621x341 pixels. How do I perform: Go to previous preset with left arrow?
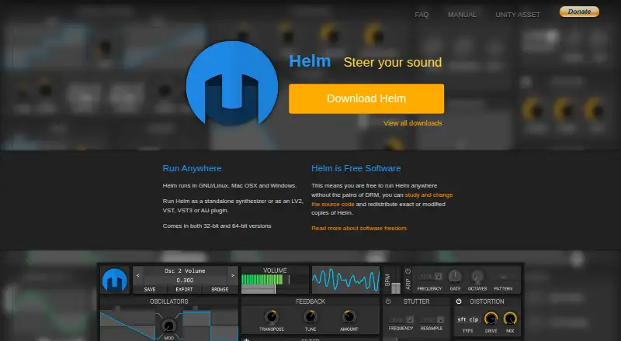pyautogui.click(x=138, y=275)
